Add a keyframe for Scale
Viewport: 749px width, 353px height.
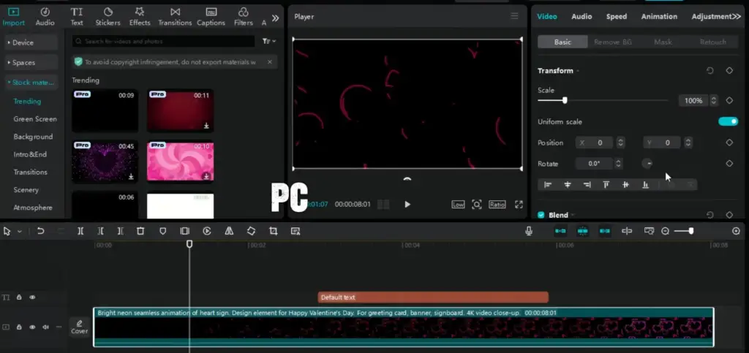[729, 100]
